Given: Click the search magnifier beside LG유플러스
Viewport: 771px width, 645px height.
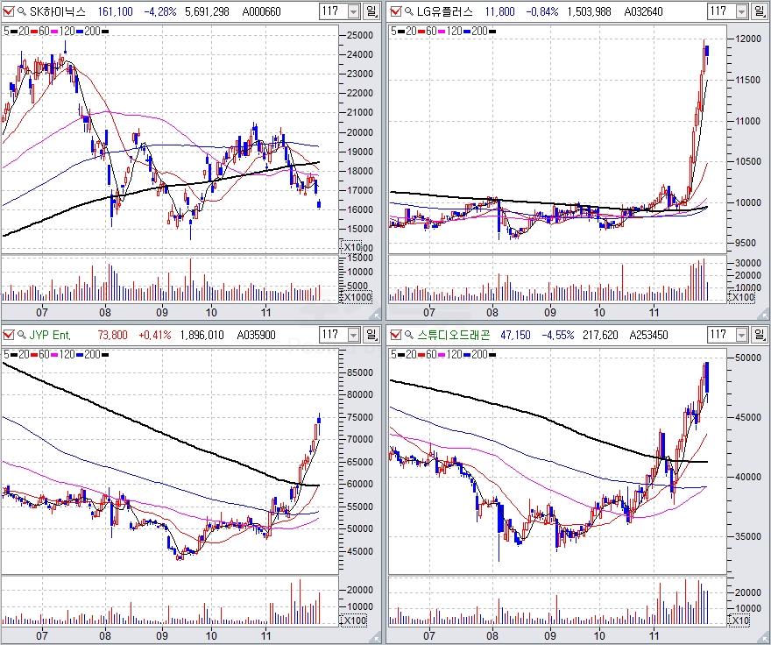Looking at the screenshot, I should pyautogui.click(x=408, y=11).
